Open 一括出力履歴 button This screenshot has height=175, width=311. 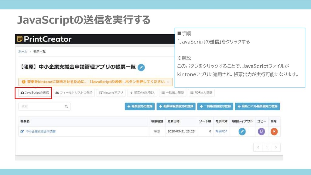(173, 93)
